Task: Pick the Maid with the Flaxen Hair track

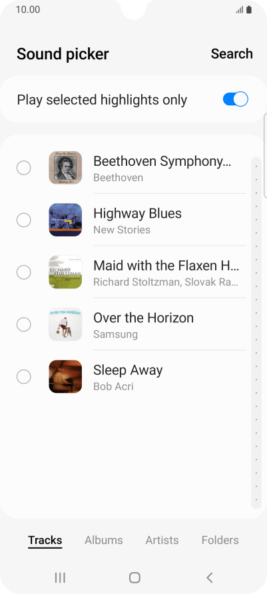Action: tap(133, 272)
